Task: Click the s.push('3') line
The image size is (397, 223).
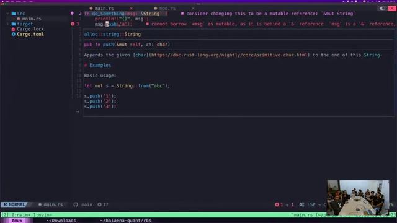Action: [100, 107]
